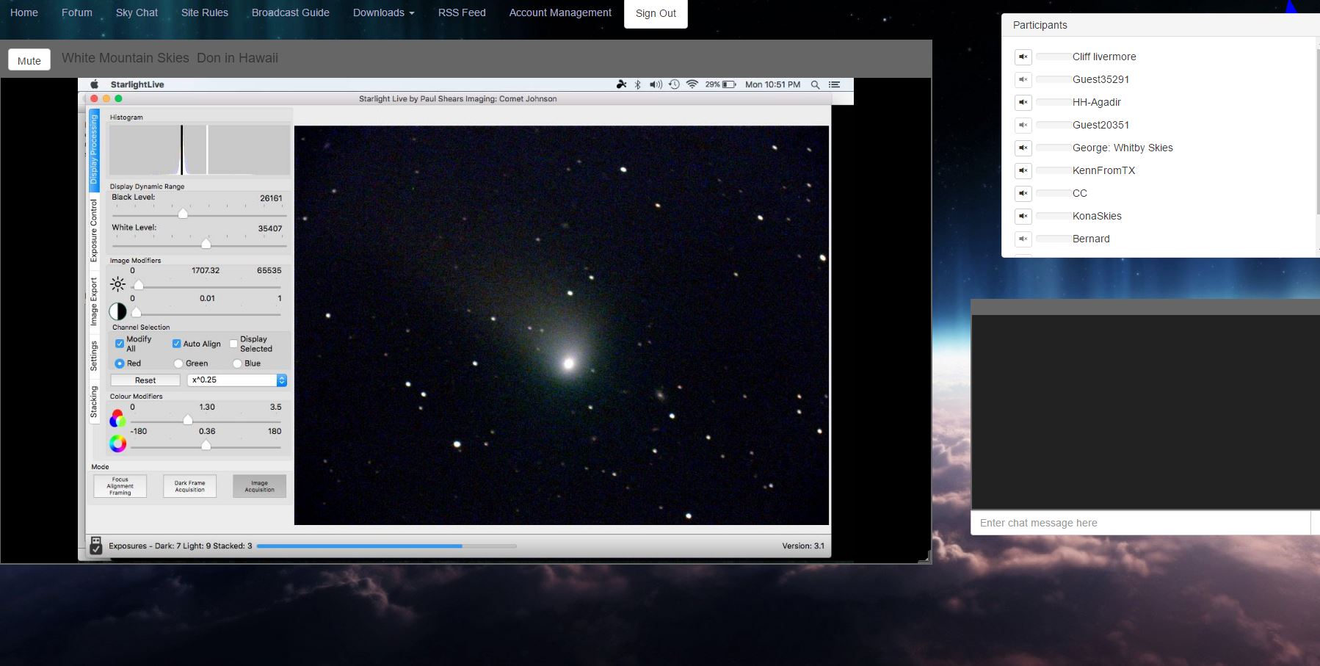Click the hue slider handle

[206, 445]
